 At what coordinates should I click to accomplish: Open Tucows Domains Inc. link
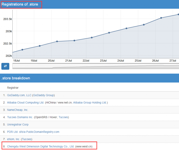pos(20,117)
